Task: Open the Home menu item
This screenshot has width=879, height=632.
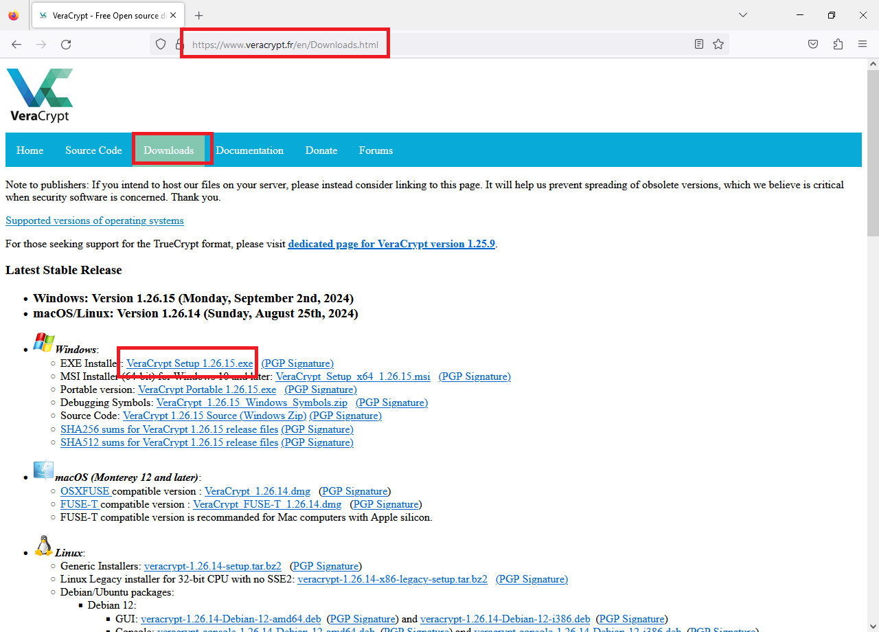Action: pyautogui.click(x=30, y=150)
